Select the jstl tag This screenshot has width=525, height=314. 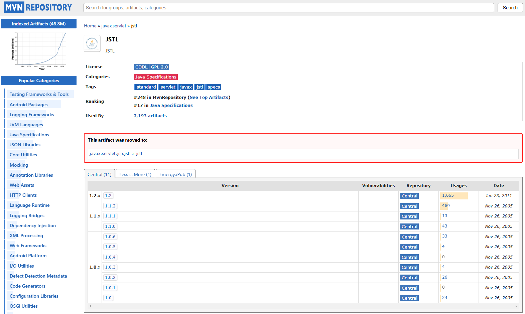(200, 87)
